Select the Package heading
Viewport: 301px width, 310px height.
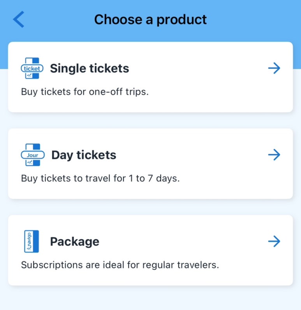coord(75,242)
